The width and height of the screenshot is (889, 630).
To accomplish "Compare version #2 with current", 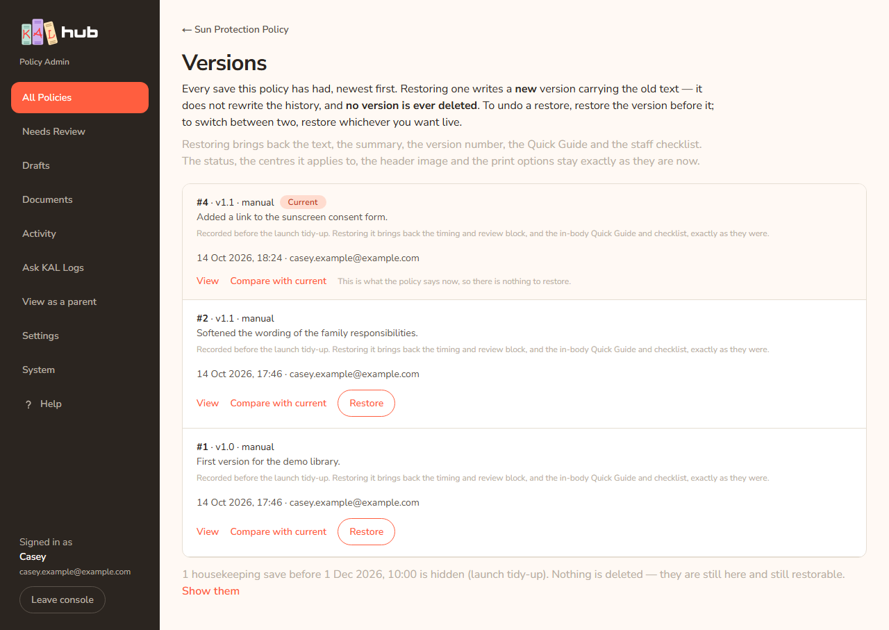I will click(279, 404).
